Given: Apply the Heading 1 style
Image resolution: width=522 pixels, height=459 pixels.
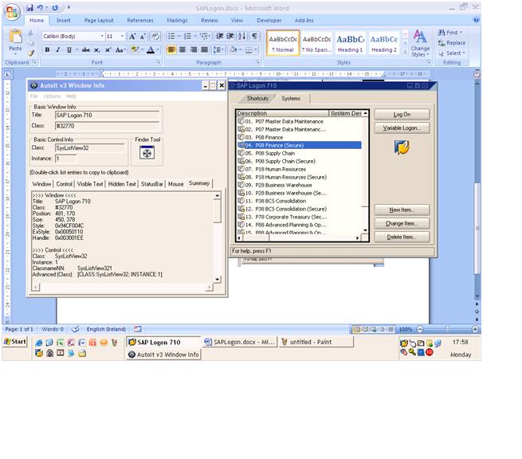Looking at the screenshot, I should click(350, 42).
